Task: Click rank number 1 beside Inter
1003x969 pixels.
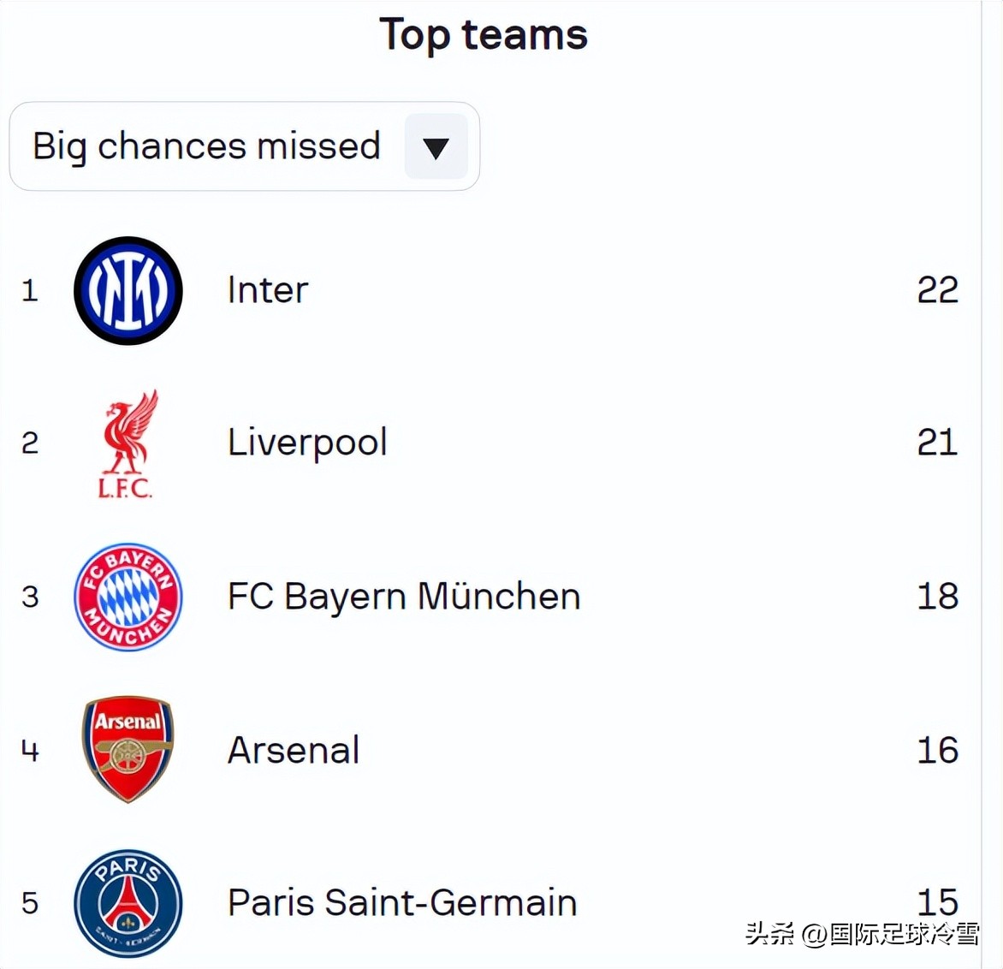Action: coord(30,291)
